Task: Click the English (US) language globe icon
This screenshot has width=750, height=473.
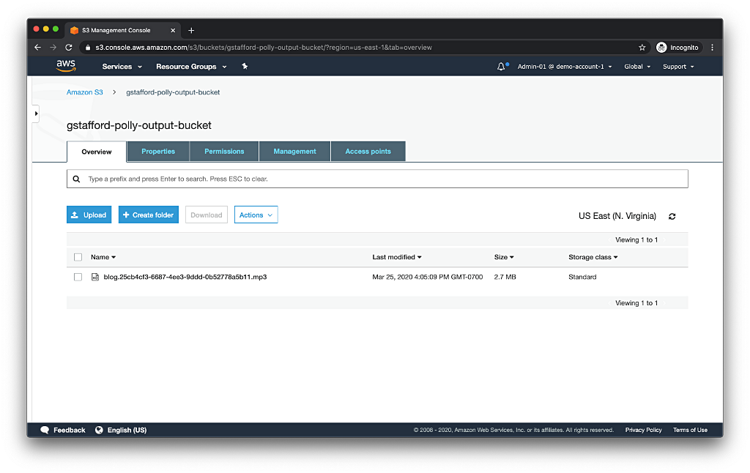Action: (x=99, y=430)
